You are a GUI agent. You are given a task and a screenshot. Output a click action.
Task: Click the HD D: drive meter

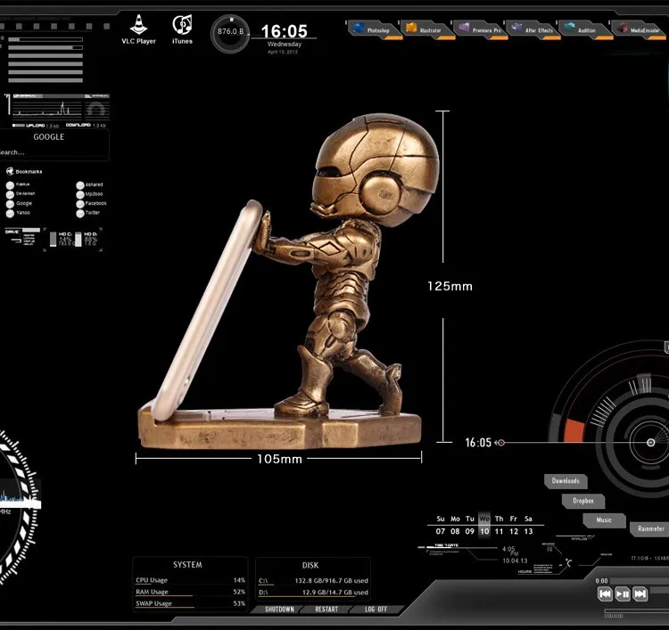(87, 239)
